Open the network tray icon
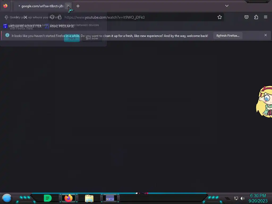Image resolution: width=272 pixels, height=204 pixels. pos(236,198)
